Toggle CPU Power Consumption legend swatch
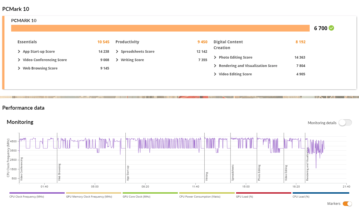Viewport: 359px width, 209px height. point(207,193)
